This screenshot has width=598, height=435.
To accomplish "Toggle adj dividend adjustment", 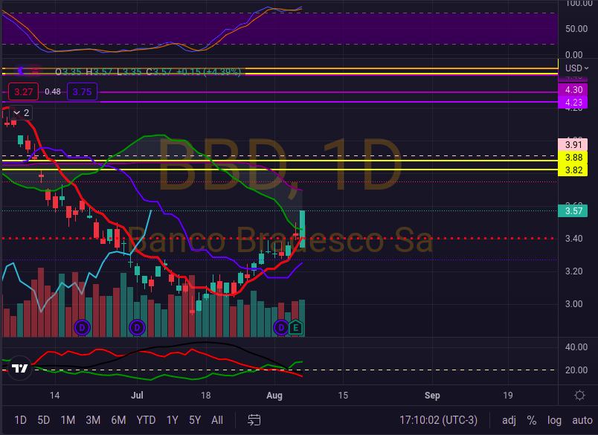I will (x=509, y=420).
